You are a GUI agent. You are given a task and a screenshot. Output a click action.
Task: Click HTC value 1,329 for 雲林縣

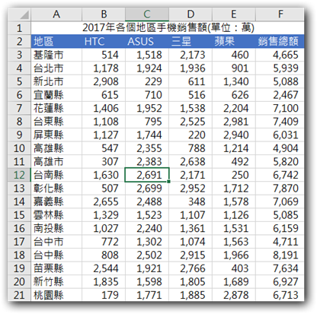point(104,215)
